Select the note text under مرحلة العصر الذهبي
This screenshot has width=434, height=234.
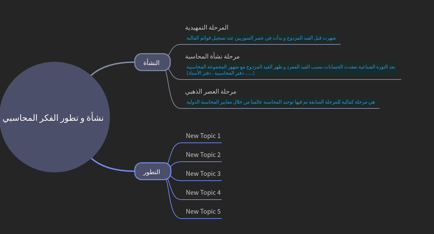(281, 102)
